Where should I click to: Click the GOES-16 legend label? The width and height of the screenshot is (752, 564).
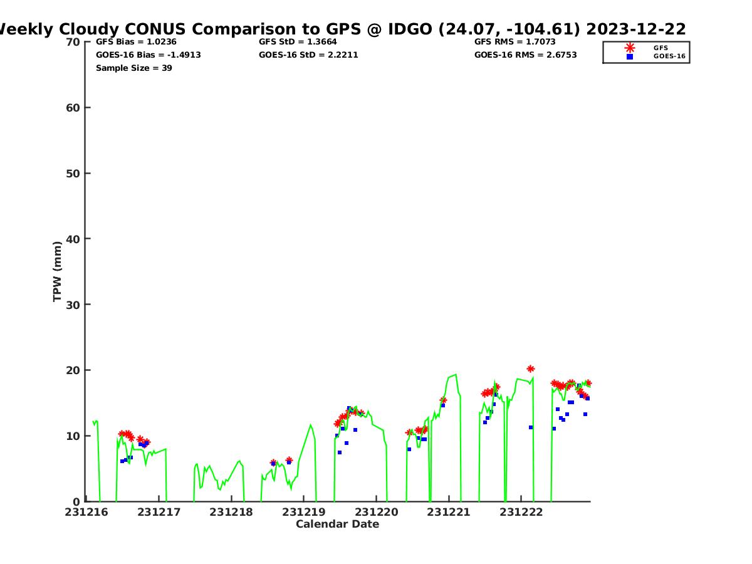(x=669, y=56)
